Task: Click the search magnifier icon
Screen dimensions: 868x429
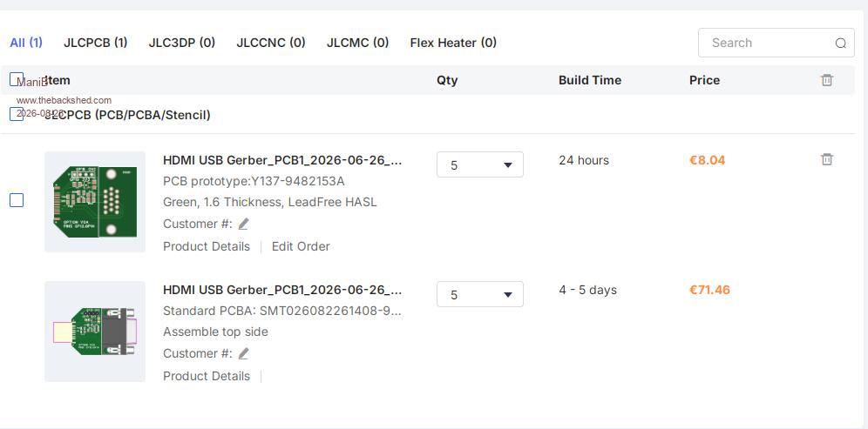Action: [840, 44]
